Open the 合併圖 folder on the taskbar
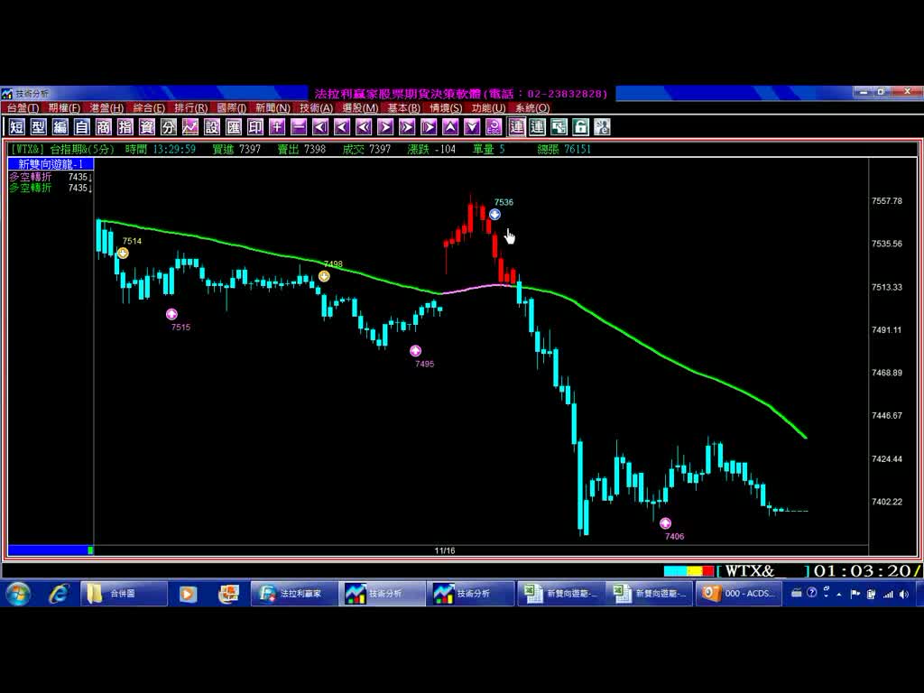 (x=124, y=594)
